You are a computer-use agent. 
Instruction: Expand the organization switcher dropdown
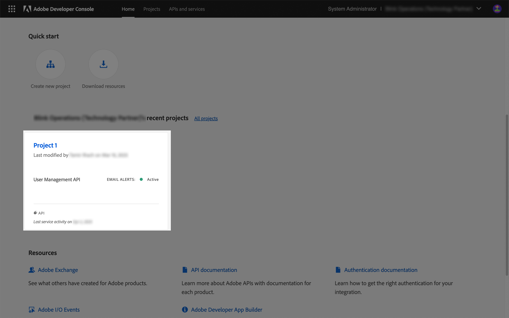(479, 9)
